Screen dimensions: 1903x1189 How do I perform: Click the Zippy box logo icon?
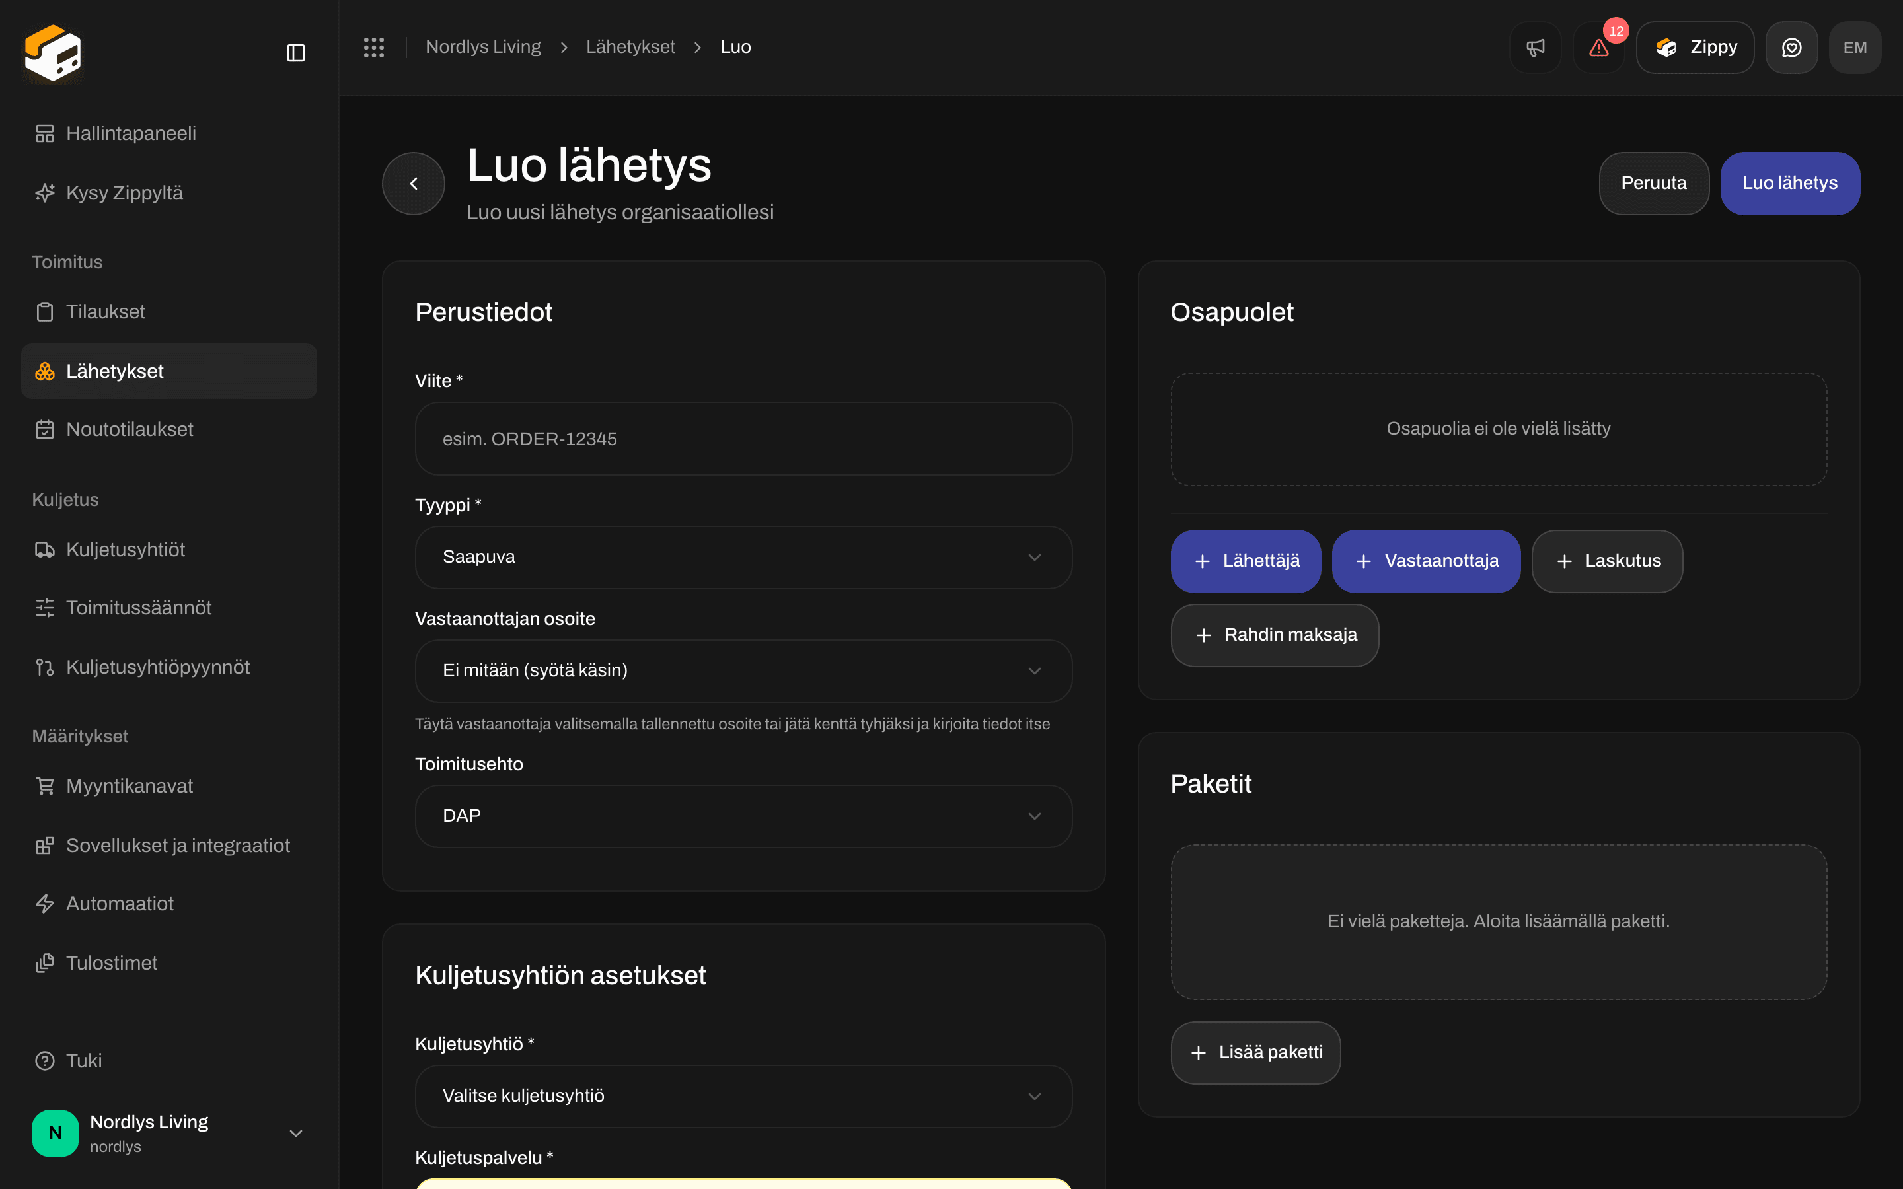[53, 53]
